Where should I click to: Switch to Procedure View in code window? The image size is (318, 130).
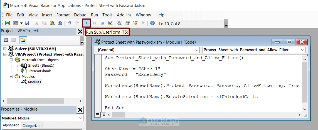click(98, 114)
